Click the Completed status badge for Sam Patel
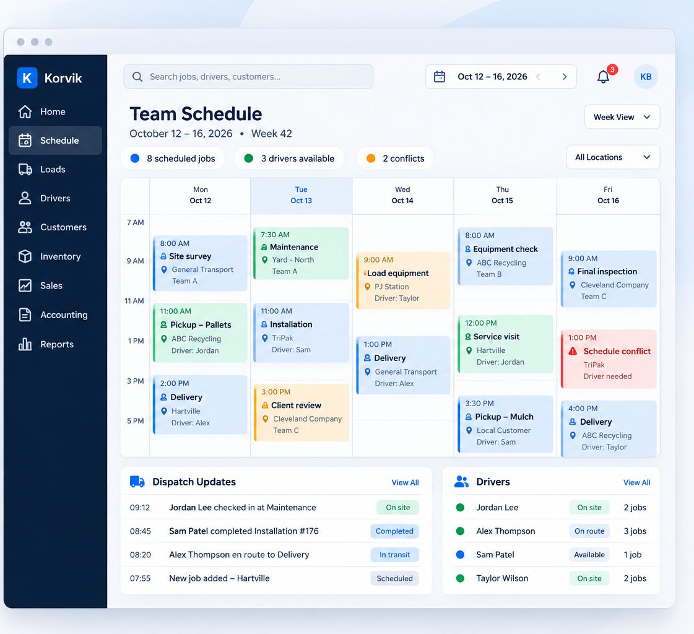 pyautogui.click(x=394, y=531)
